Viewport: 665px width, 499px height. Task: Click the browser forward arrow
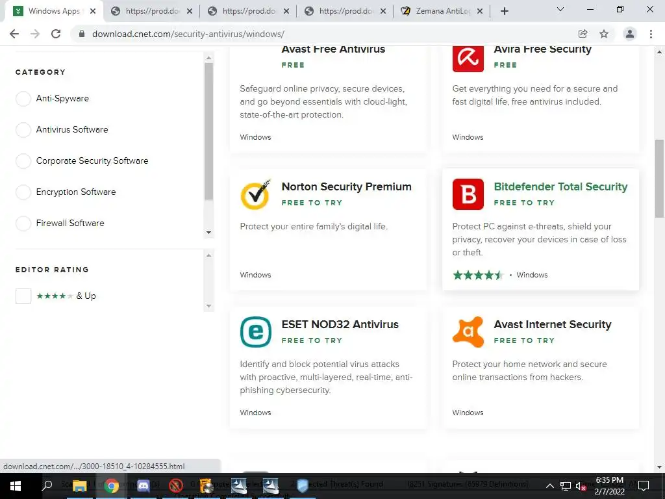tap(35, 34)
